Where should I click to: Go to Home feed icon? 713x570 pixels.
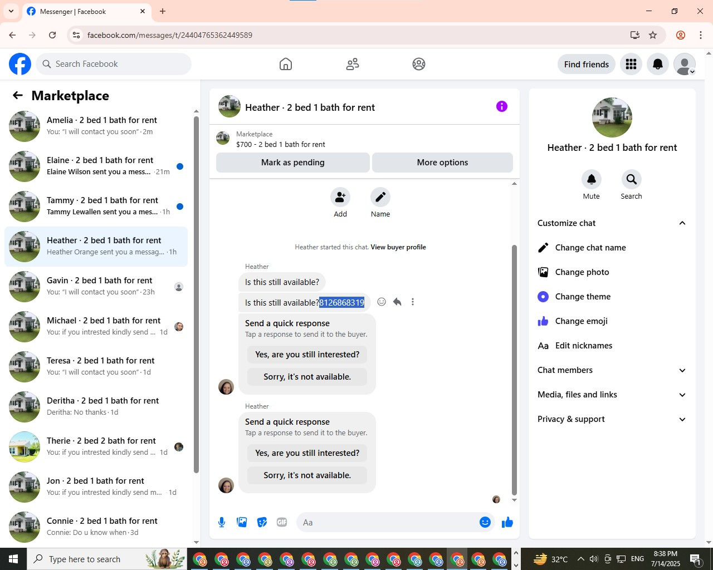(286, 64)
